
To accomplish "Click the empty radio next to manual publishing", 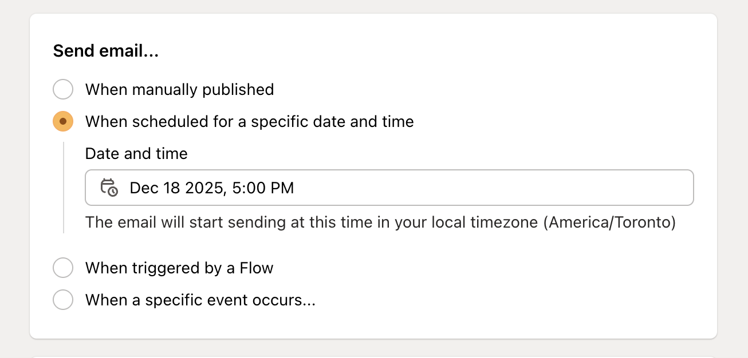I will click(x=63, y=89).
